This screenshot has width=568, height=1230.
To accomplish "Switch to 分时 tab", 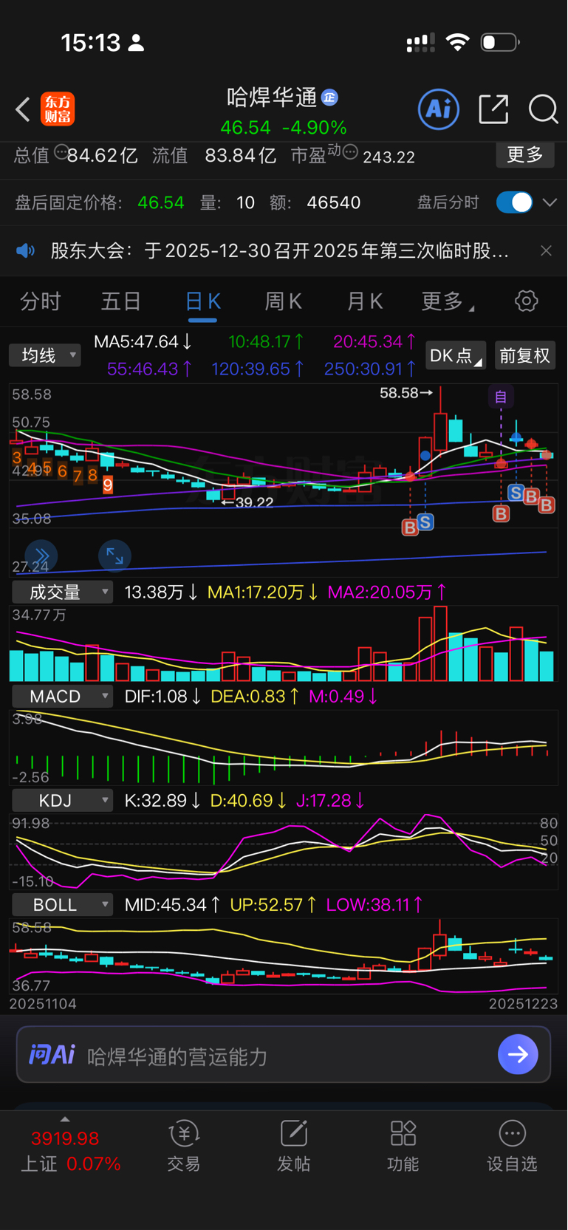I will tap(41, 301).
